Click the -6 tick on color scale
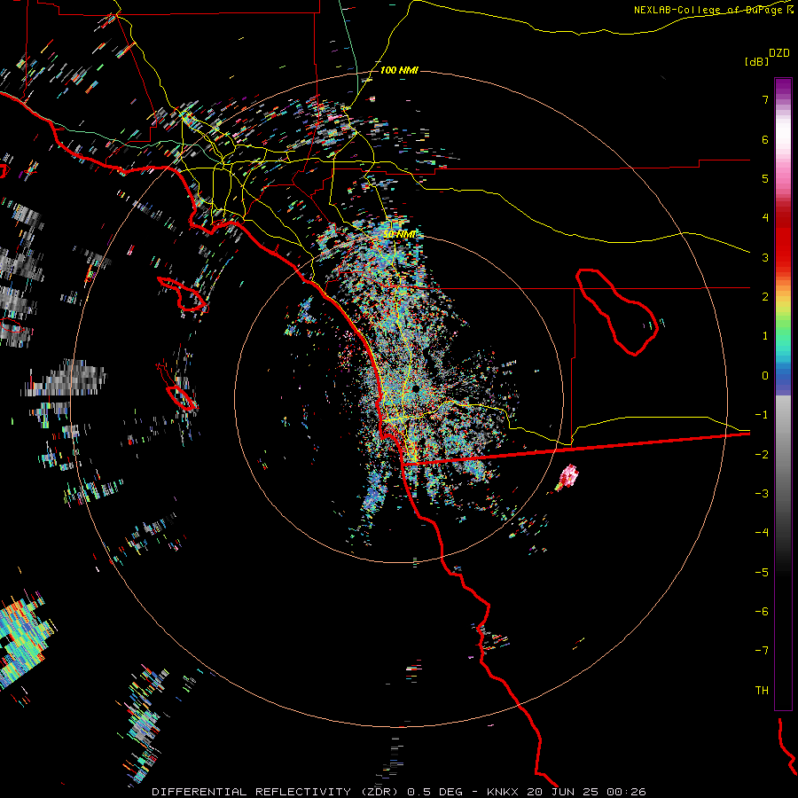This screenshot has width=798, height=798. 762,612
